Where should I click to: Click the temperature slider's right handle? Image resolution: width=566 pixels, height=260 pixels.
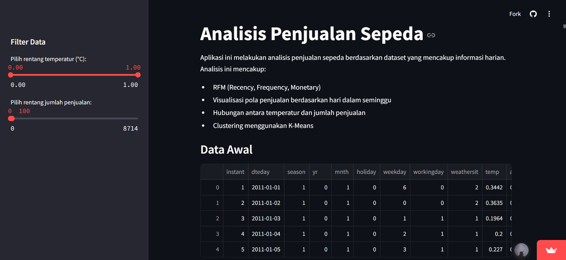pos(138,75)
